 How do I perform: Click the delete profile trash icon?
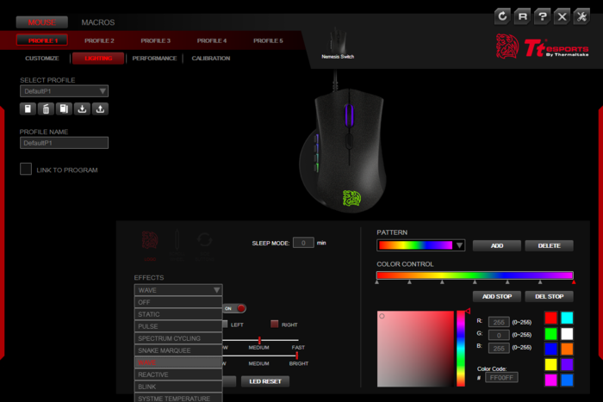(x=46, y=109)
